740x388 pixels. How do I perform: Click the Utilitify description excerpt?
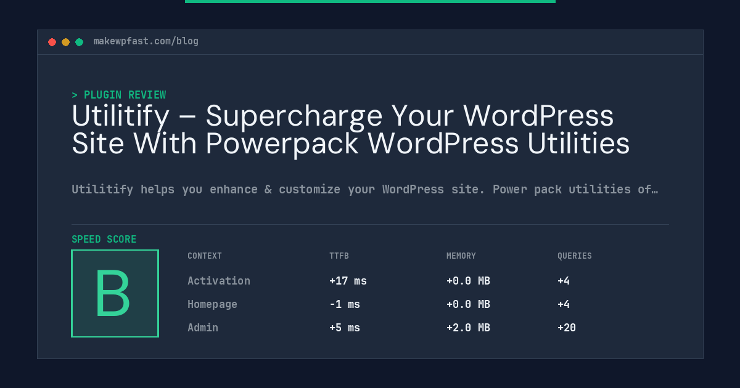coord(364,189)
